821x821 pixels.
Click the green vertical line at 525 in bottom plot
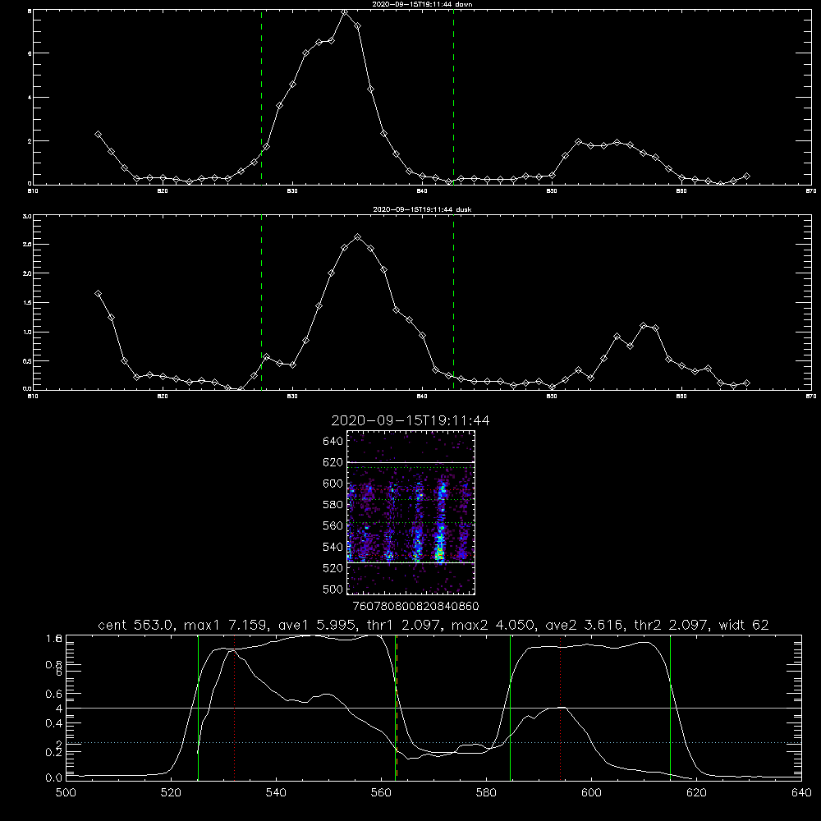click(199, 707)
